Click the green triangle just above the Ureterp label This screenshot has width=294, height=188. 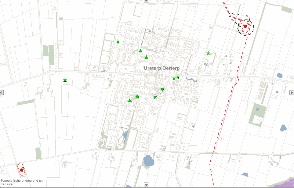[146, 57]
